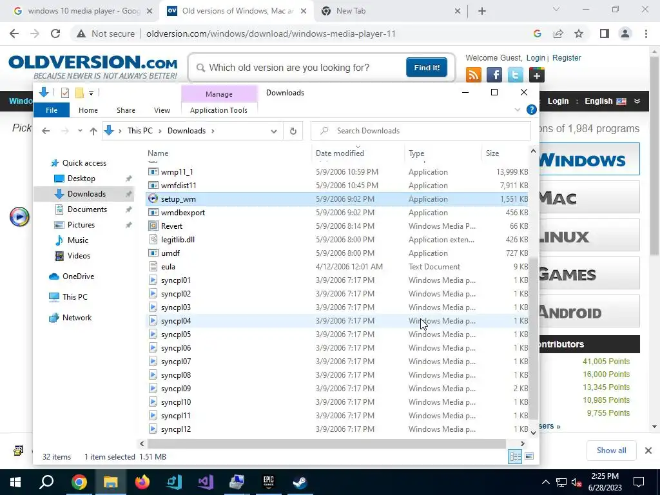Click chevron after This PC in address path

pyautogui.click(x=160, y=131)
